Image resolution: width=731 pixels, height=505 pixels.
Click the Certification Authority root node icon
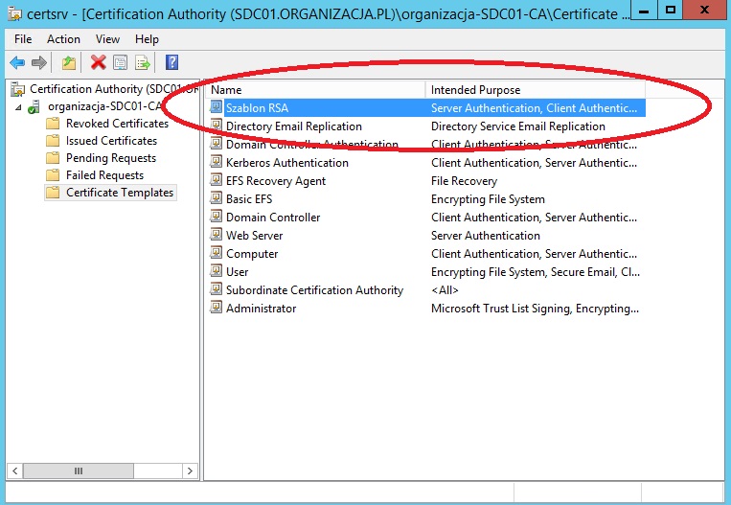coord(17,89)
